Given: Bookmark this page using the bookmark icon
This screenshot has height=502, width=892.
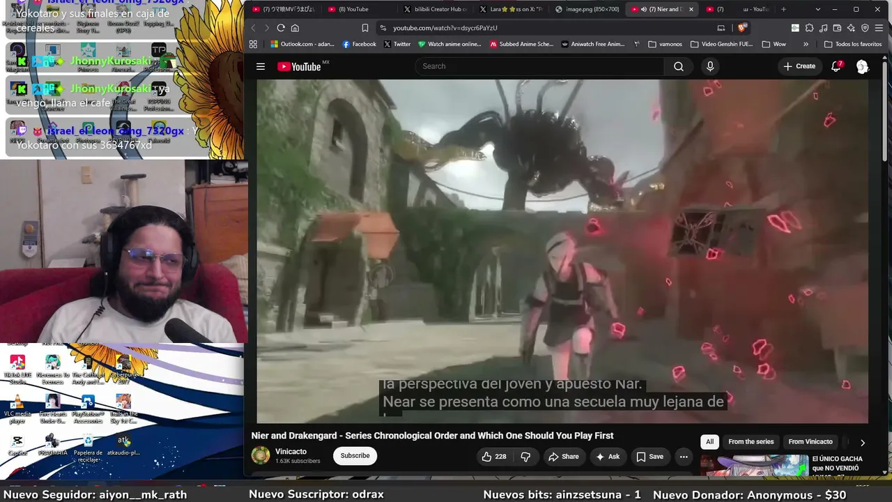Looking at the screenshot, I should [x=365, y=28].
